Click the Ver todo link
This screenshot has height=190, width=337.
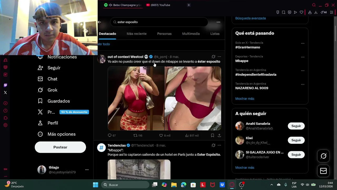[x=104, y=44]
